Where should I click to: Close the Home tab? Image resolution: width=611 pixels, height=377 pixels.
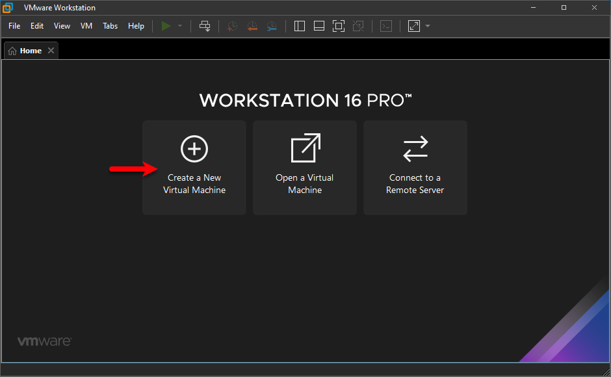pyautogui.click(x=51, y=51)
